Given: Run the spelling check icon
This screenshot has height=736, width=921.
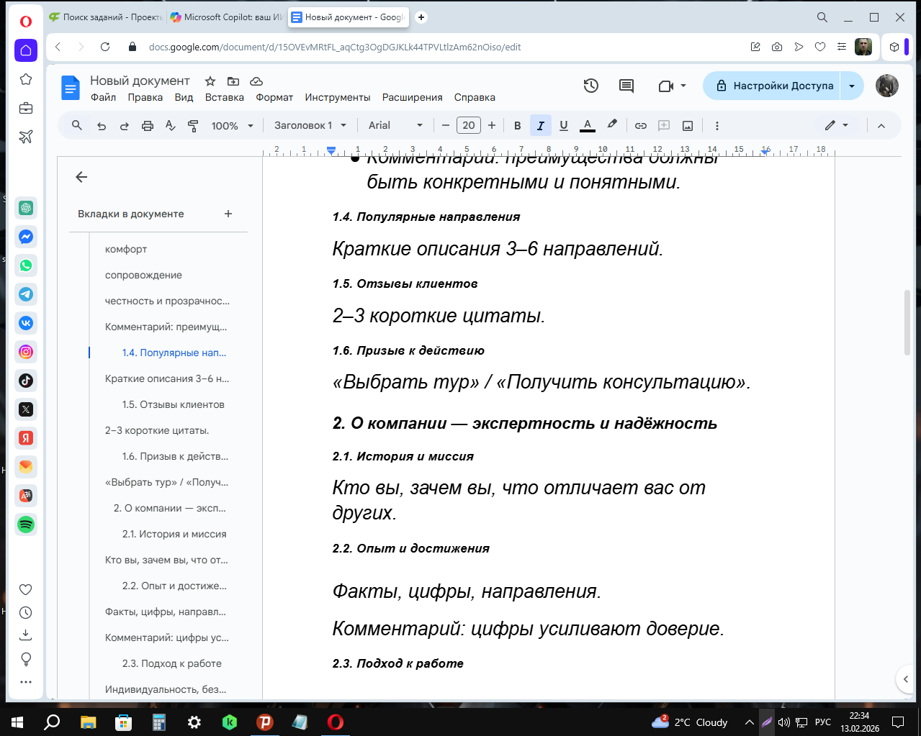Looking at the screenshot, I should (170, 125).
